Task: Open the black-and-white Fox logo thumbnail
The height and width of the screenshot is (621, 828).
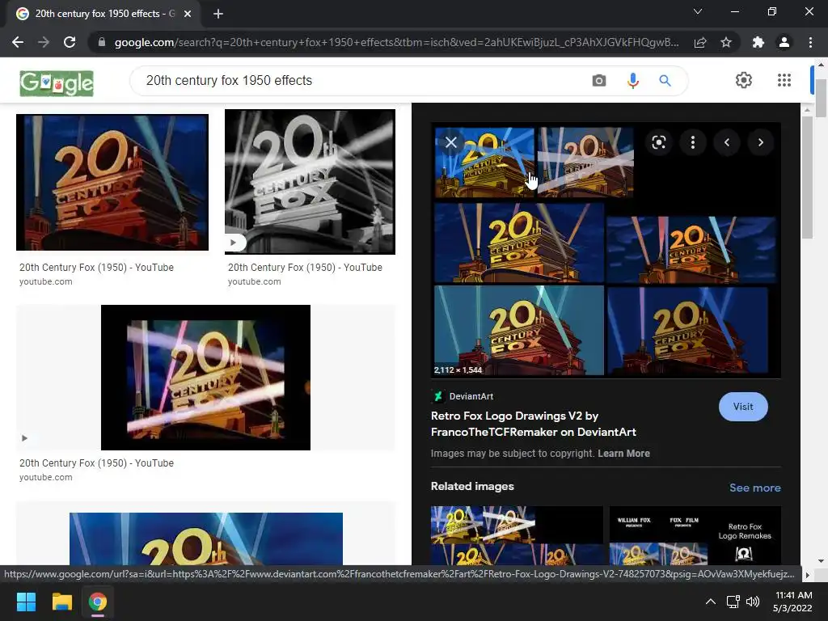Action: point(310,182)
